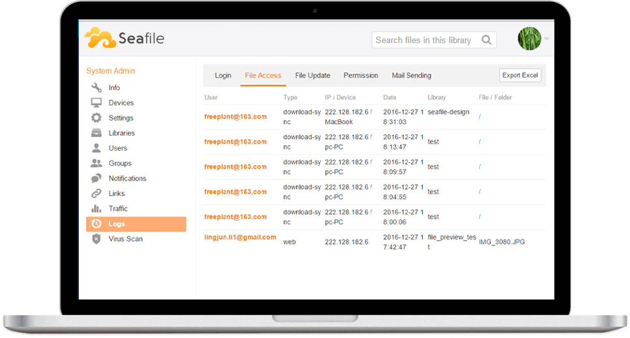Click the Library column header
This screenshot has width=630, height=338.
437,97
